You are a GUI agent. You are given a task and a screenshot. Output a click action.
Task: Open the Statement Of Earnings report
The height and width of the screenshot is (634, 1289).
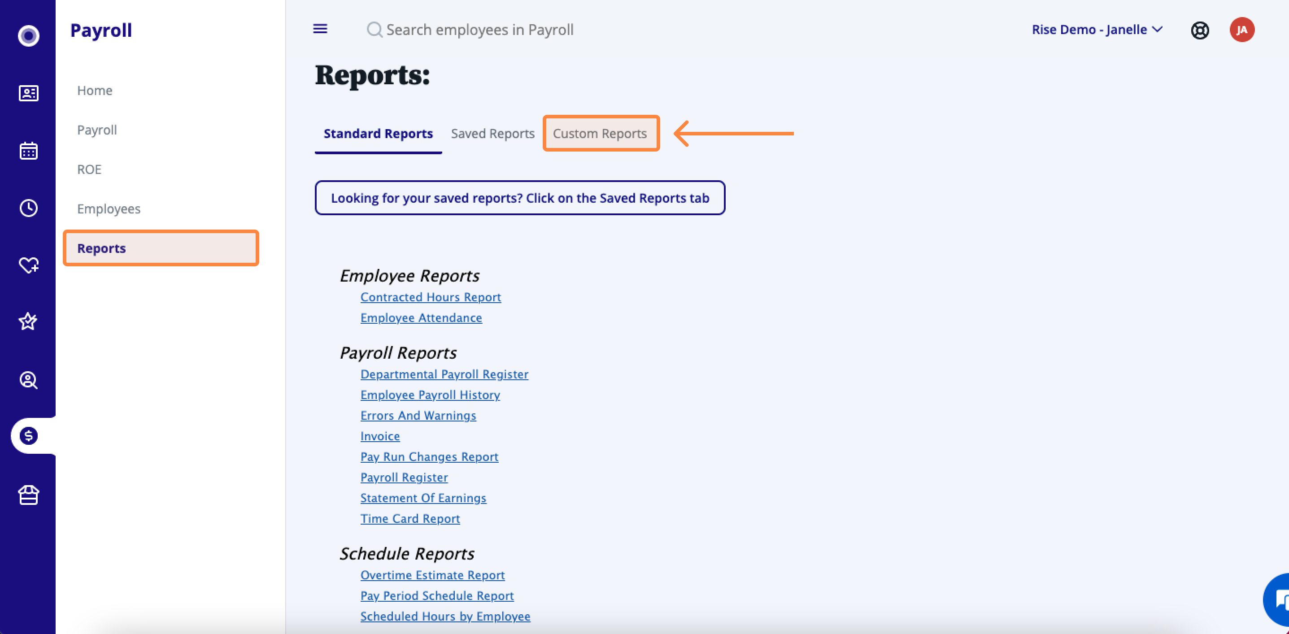[423, 498]
